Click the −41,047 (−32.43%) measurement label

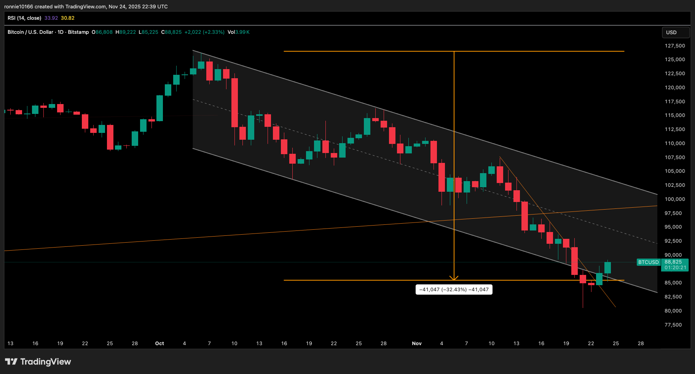454,289
